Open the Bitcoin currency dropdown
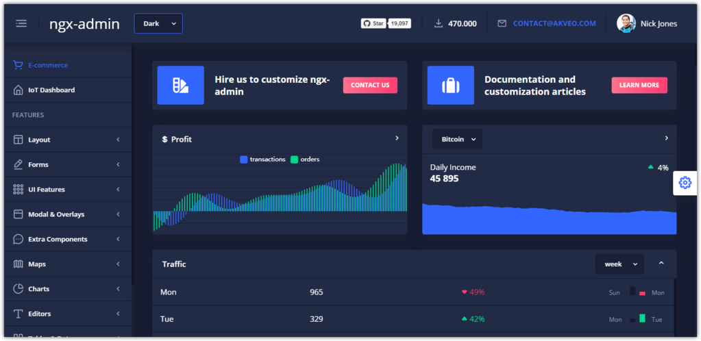Screen dimensions: 701x341 pyautogui.click(x=457, y=139)
